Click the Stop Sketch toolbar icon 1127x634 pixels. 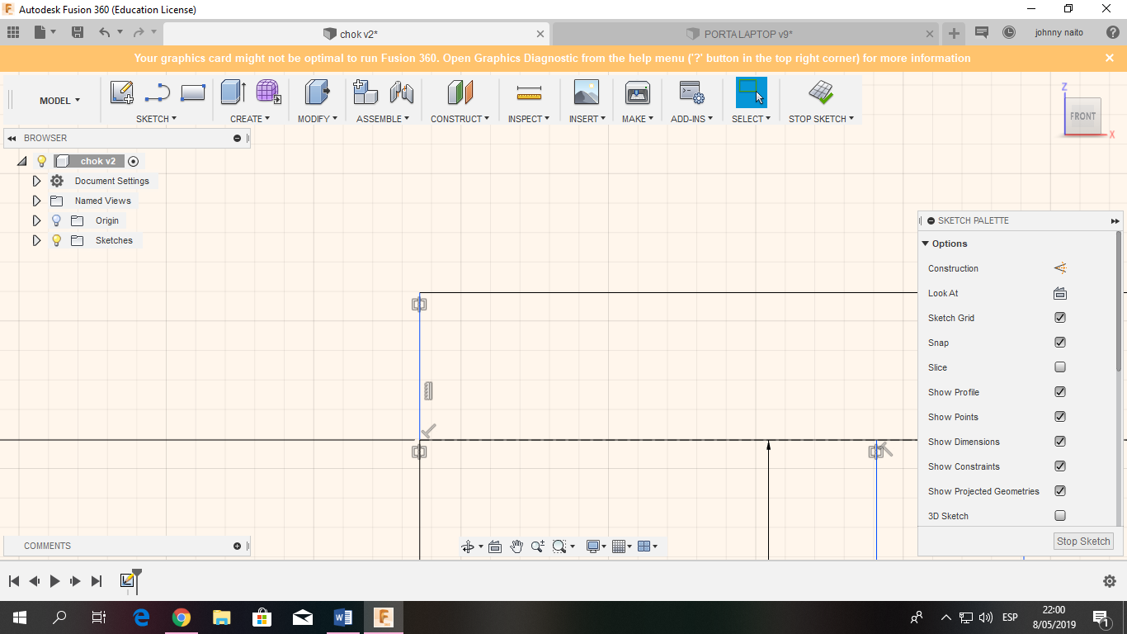coord(821,92)
